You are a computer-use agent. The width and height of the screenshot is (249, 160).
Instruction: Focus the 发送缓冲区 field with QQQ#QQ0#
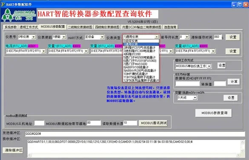[135, 134]
